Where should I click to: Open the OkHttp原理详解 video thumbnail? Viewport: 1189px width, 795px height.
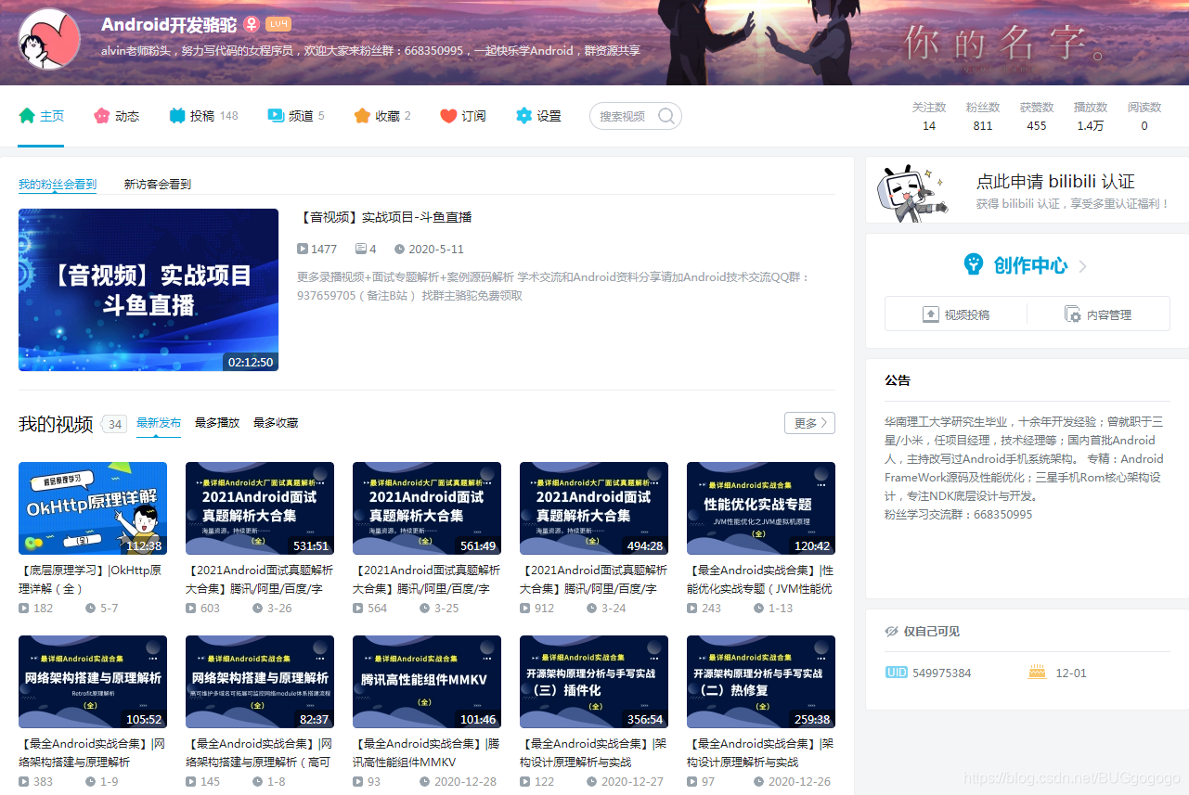(x=93, y=508)
